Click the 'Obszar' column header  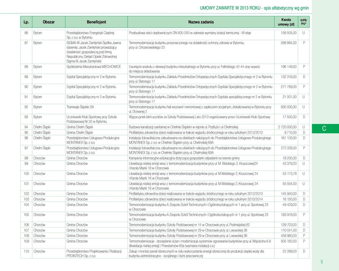coord(49,22)
